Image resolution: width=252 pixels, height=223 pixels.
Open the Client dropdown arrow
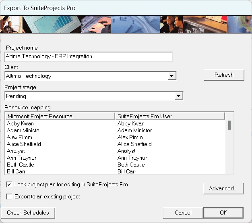[172, 76]
